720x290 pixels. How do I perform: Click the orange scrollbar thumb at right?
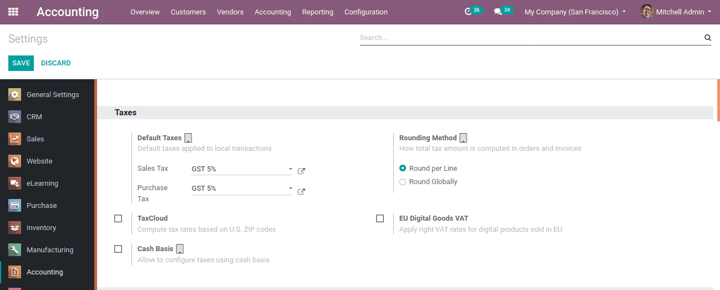click(718, 100)
